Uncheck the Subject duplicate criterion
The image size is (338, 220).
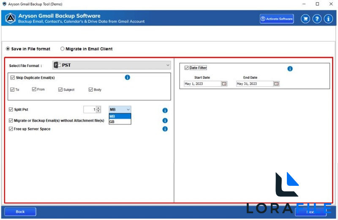tap(60, 89)
